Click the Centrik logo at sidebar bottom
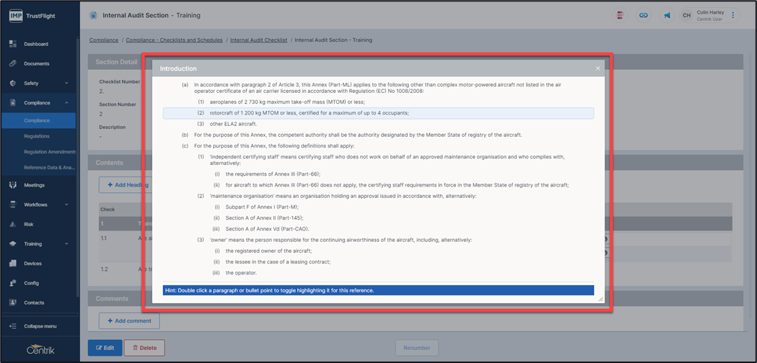This screenshot has width=757, height=363. point(40,351)
